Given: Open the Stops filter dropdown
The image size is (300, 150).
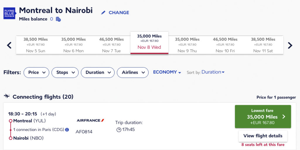Looking at the screenshot, I should [65, 73].
